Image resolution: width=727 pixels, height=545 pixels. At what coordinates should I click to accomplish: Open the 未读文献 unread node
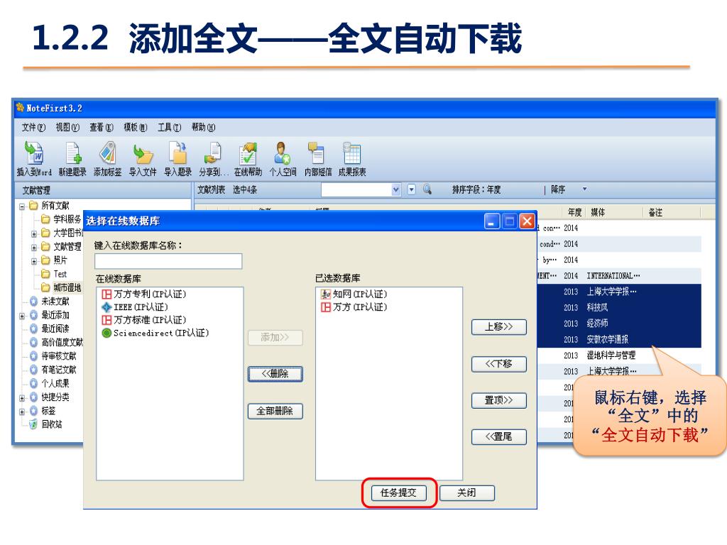(50, 301)
